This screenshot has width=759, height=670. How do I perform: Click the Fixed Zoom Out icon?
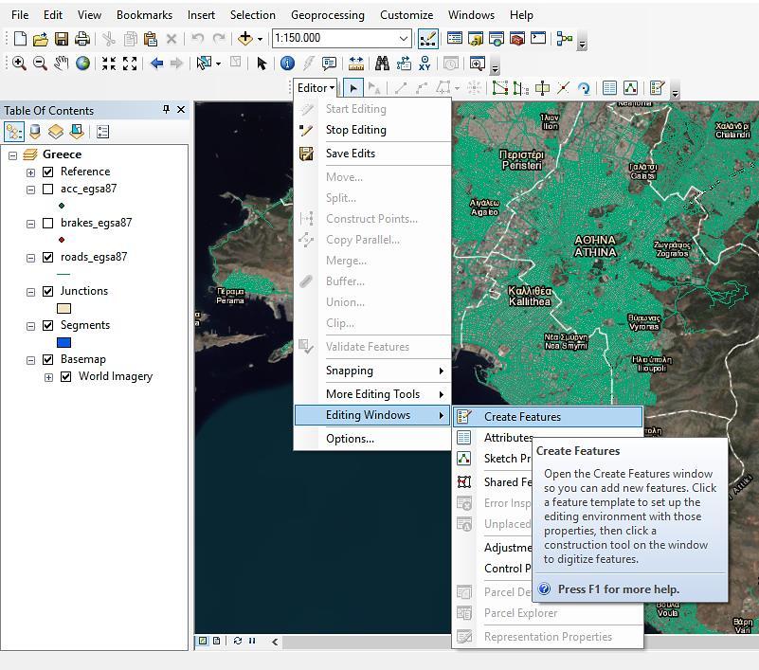(130, 63)
